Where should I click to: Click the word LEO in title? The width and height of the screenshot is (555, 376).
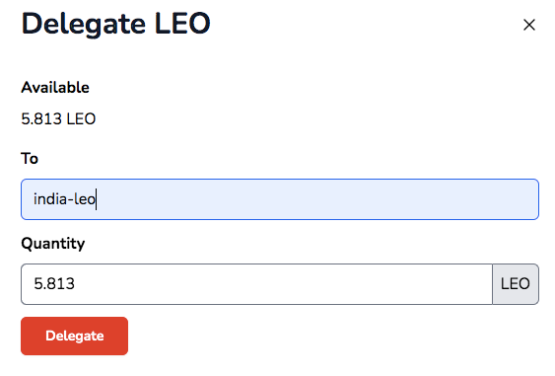(x=182, y=24)
